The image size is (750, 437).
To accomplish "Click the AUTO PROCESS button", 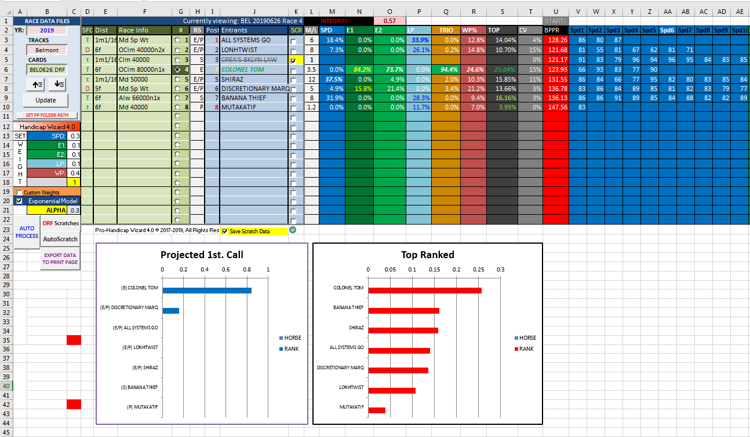I will (x=27, y=232).
